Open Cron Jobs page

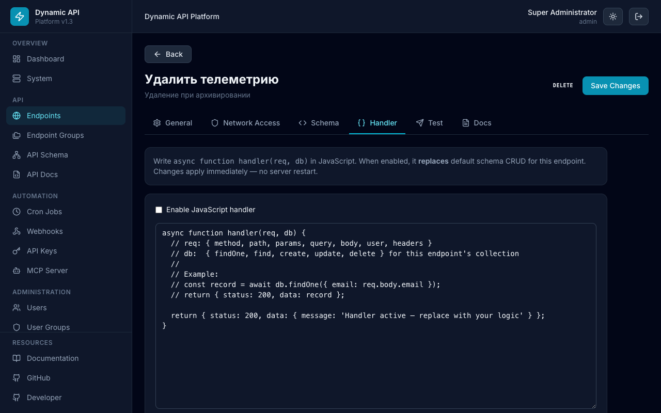[66, 212]
